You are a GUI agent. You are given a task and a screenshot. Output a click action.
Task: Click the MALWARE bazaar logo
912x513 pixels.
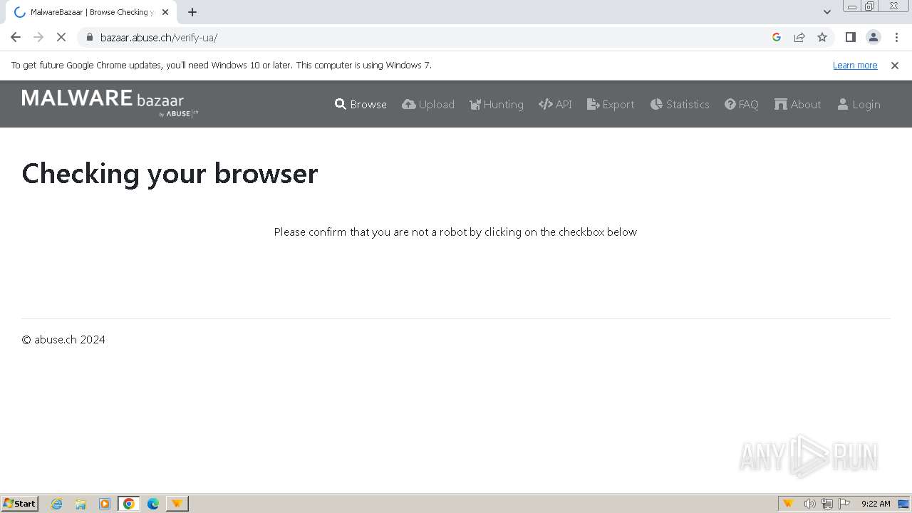coord(110,104)
